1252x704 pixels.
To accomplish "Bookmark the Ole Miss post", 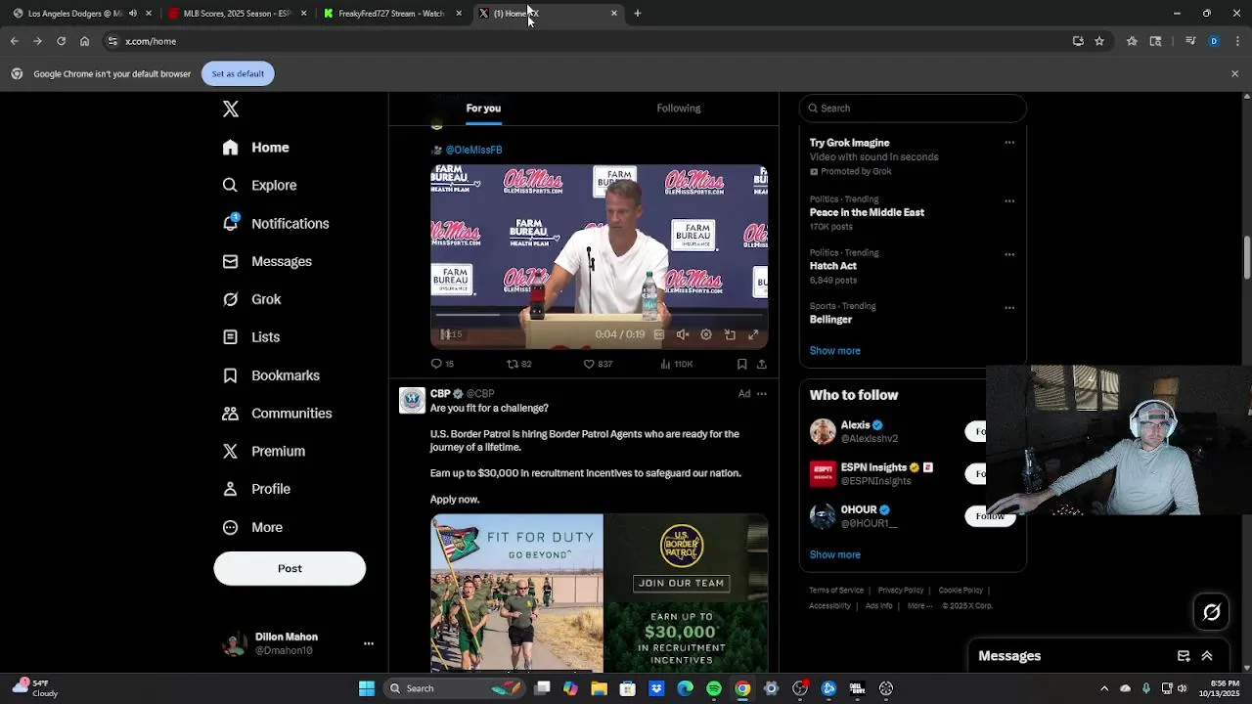I will 741,364.
